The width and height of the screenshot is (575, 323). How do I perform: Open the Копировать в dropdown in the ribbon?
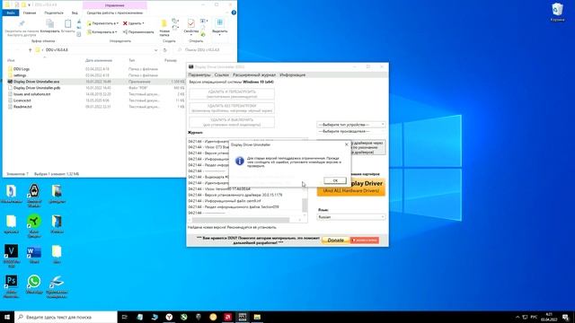click(102, 32)
